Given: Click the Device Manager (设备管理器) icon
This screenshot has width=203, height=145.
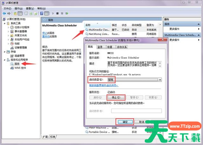Looking at the screenshot, I should click(12, 48).
